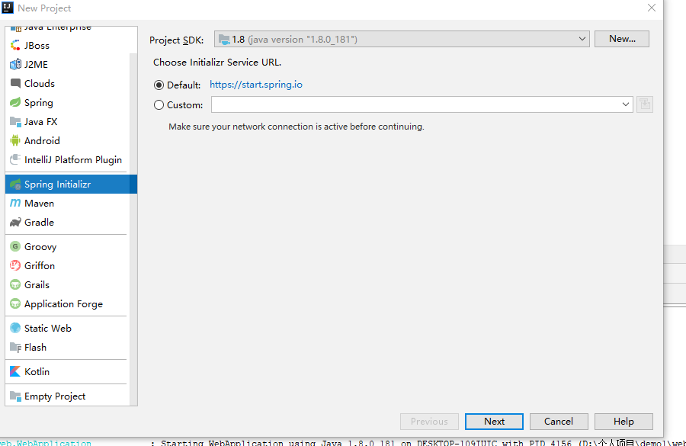Click the Griffon icon
Screen dimensions: 686x446
(x=15, y=265)
